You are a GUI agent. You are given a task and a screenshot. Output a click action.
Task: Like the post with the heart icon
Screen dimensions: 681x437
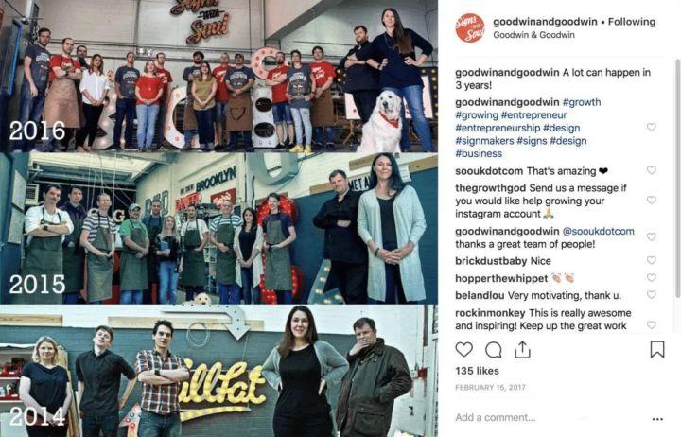click(463, 349)
